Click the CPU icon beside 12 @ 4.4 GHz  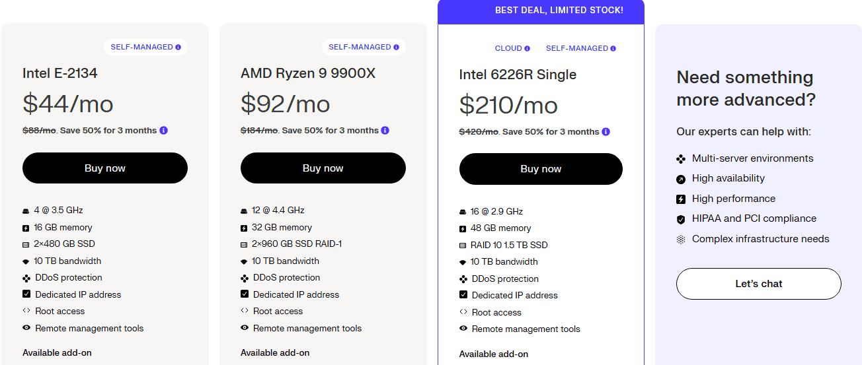click(244, 211)
